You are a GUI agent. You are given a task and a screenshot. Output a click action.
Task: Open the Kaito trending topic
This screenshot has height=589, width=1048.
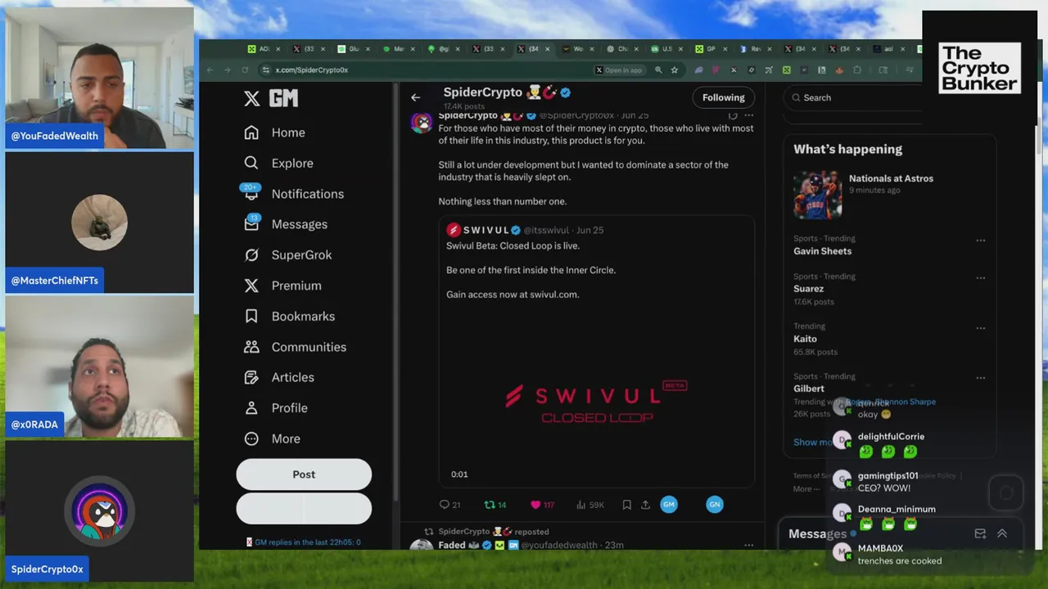pos(805,339)
